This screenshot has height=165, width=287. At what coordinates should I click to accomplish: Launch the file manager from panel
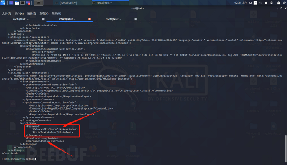point(17,3)
